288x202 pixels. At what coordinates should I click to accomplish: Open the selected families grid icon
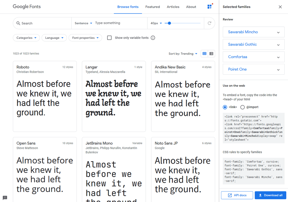tap(210, 7)
